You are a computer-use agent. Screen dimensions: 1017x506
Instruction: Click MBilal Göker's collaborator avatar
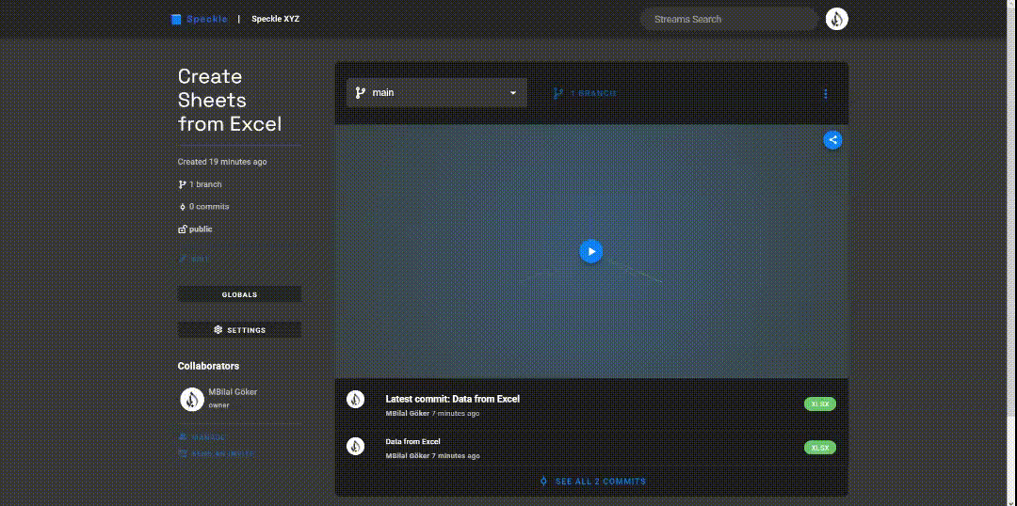click(x=192, y=399)
